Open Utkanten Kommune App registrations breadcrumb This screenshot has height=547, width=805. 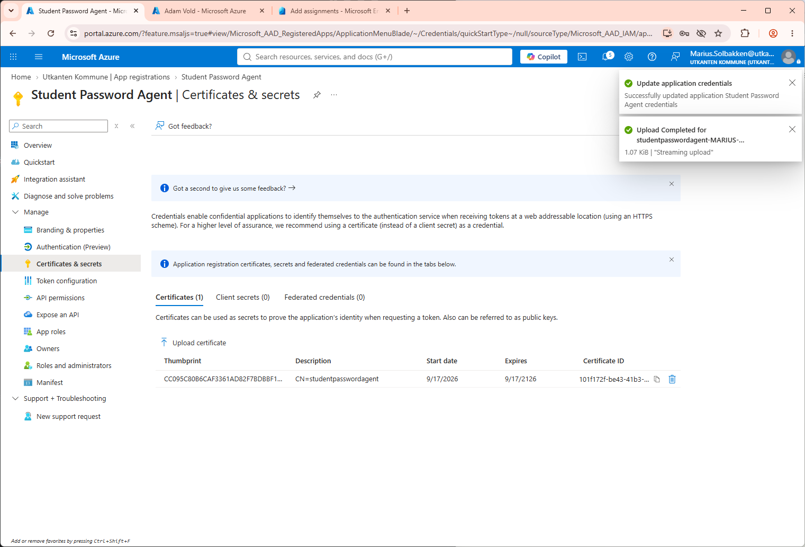pos(106,77)
